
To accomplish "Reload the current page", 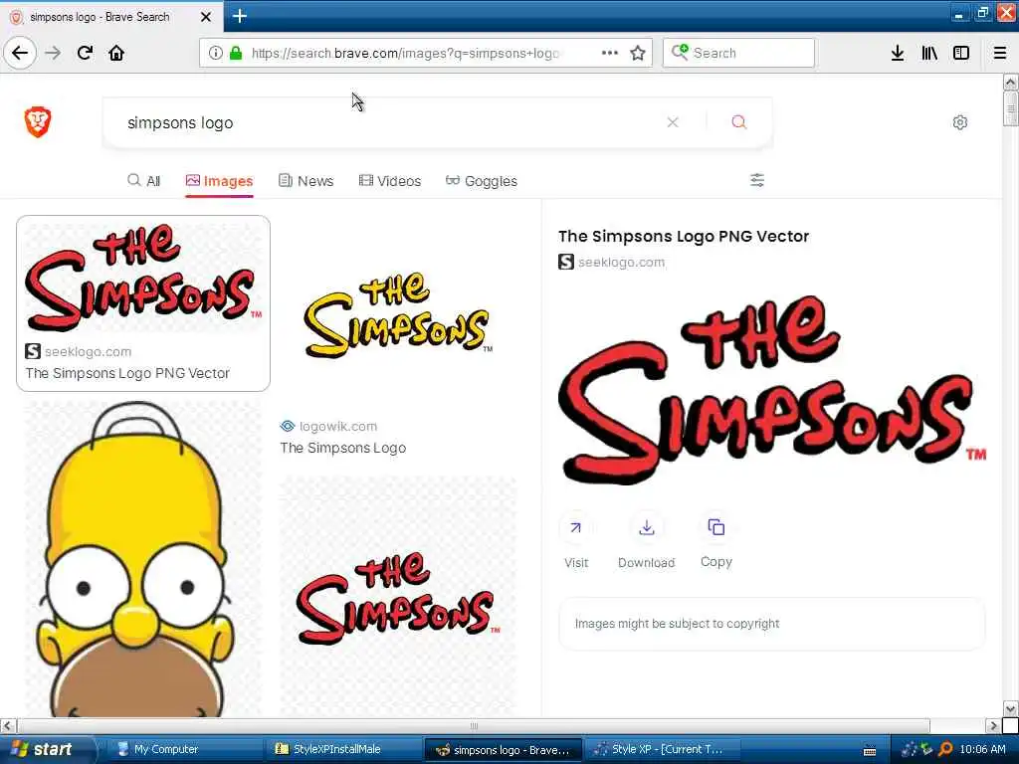I will point(86,53).
